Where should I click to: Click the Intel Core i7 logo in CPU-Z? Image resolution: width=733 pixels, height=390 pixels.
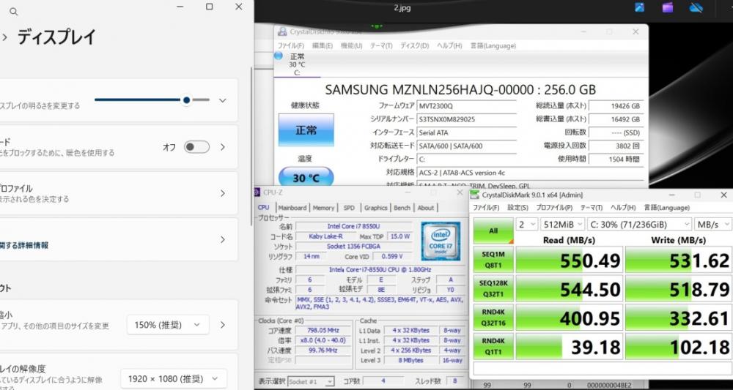pyautogui.click(x=441, y=241)
